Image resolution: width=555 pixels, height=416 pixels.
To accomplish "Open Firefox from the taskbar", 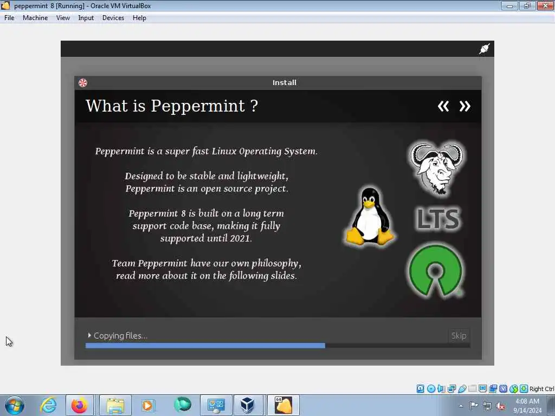I will [x=79, y=405].
